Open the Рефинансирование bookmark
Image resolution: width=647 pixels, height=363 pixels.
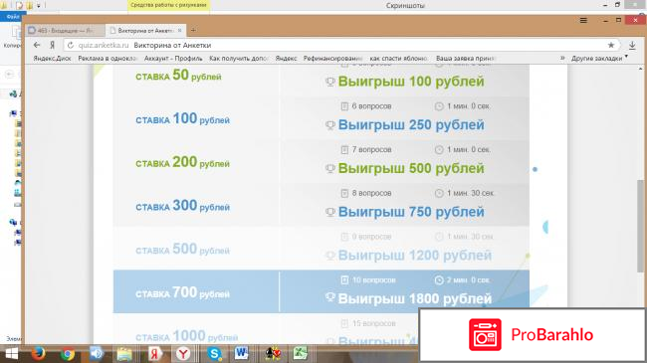pos(332,59)
